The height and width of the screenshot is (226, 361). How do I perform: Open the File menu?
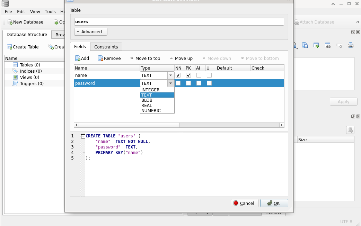tap(8, 11)
